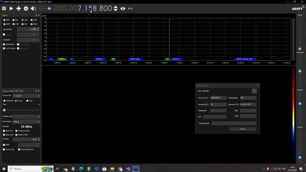The height and width of the screenshot is (172, 306).
Task: Click the comment field in SWL Logger
Action: pos(234,123)
